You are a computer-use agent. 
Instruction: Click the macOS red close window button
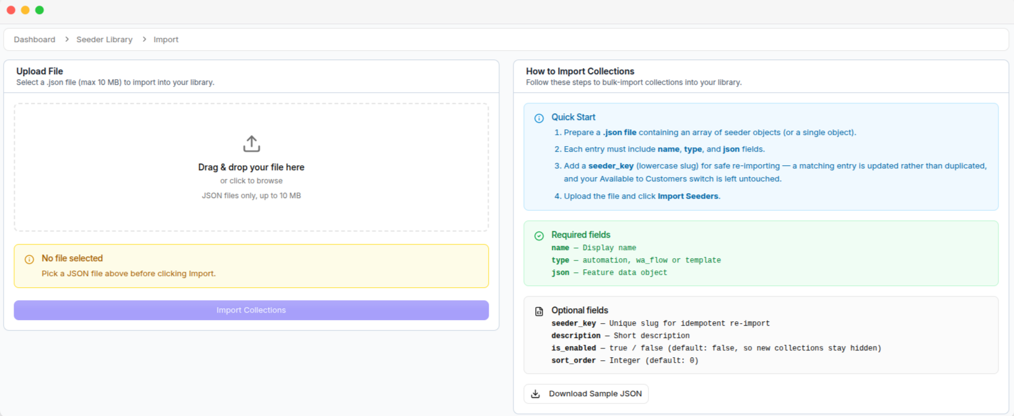[11, 10]
